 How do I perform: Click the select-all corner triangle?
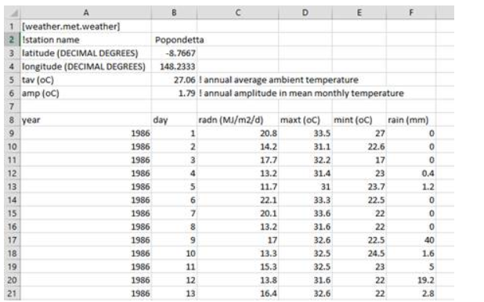tap(13, 13)
